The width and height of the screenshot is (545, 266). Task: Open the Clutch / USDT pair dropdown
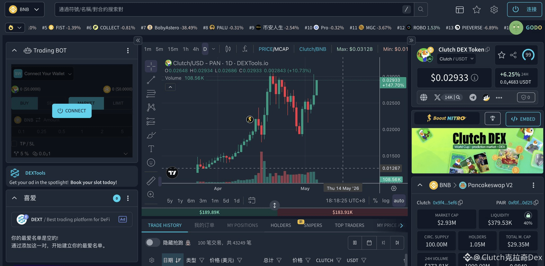pyautogui.click(x=456, y=59)
